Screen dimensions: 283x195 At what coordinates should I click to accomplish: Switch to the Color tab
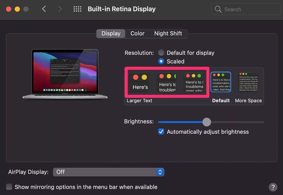tap(137, 33)
